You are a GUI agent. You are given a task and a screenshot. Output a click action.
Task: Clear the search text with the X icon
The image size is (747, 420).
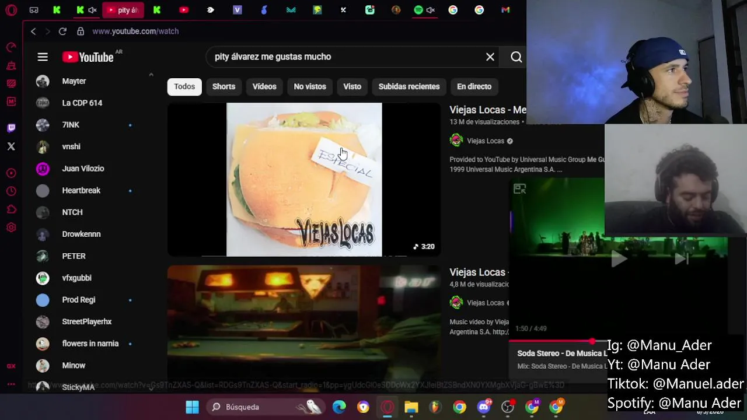(490, 57)
